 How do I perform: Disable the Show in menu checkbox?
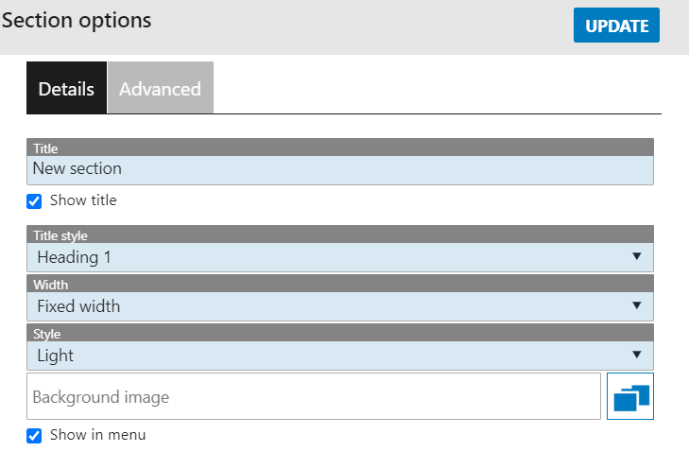34,435
